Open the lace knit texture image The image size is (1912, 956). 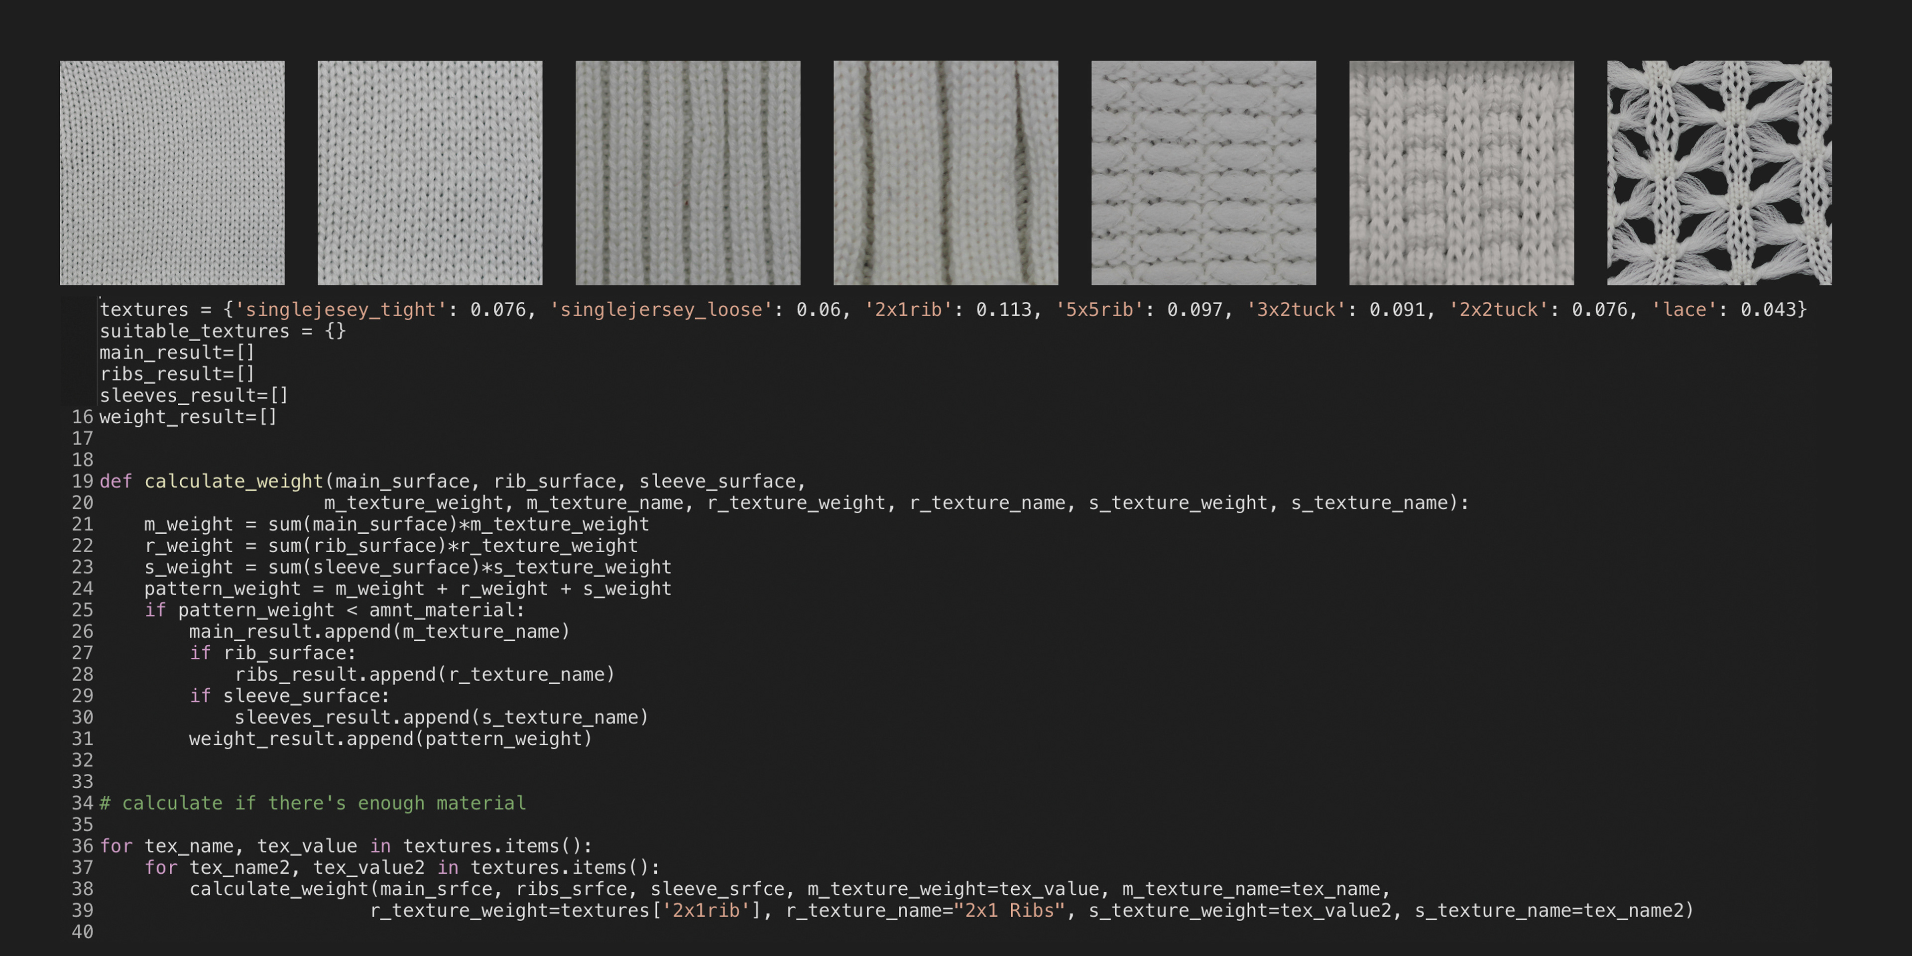[x=1719, y=173]
